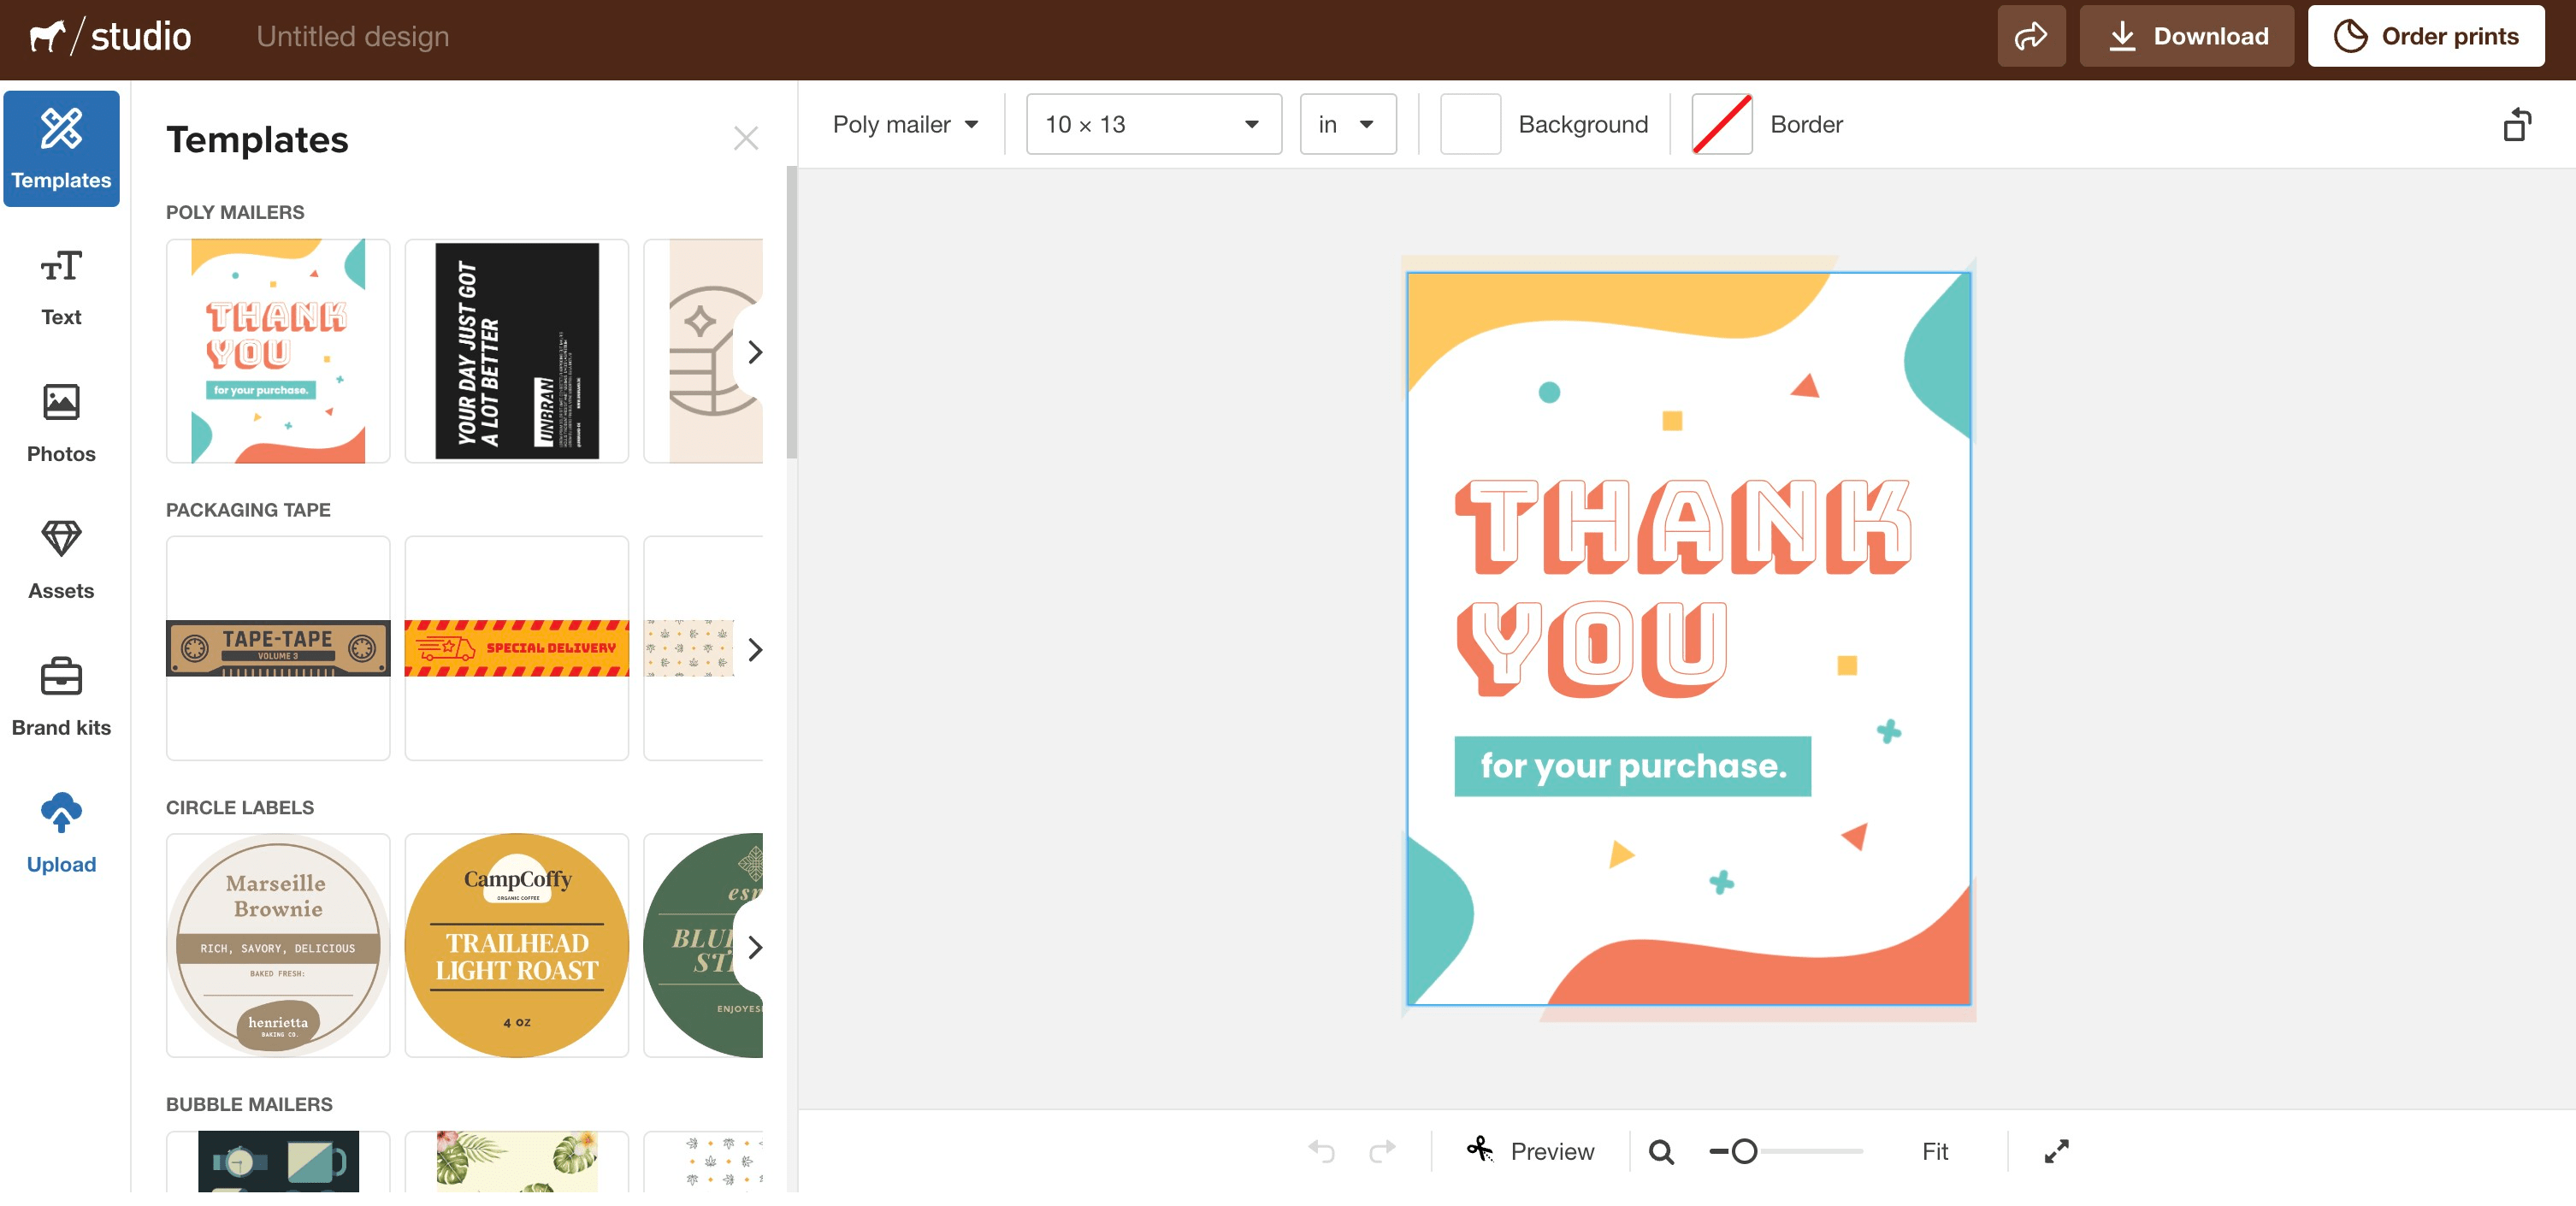The height and width of the screenshot is (1206, 2576).
Task: Click the undo arrow icon
Action: [1322, 1150]
